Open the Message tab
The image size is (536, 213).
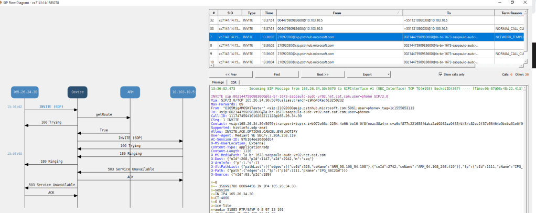click(217, 82)
